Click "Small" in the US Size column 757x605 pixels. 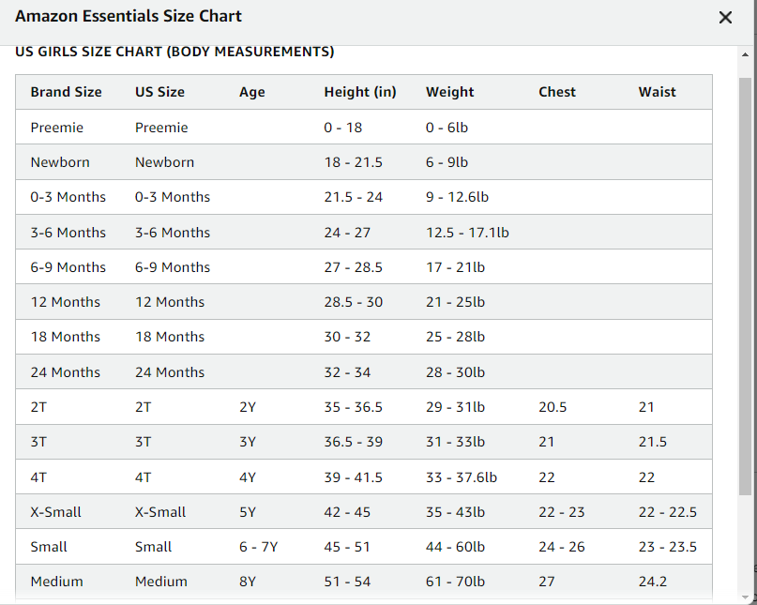tap(153, 547)
